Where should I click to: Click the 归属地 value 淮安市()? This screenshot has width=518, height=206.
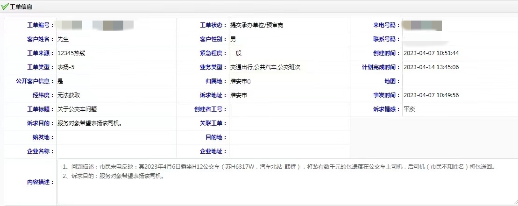[x=240, y=81]
